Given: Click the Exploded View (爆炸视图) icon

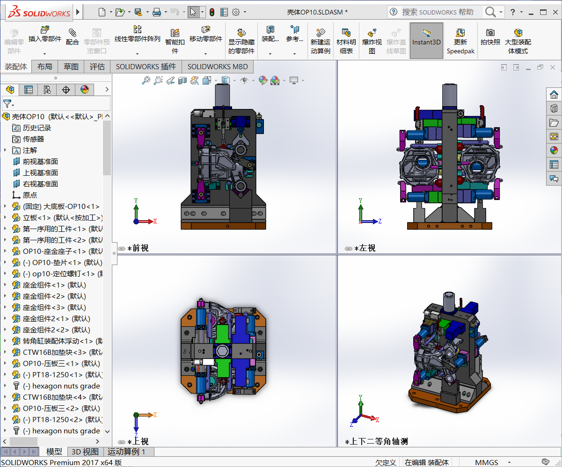Looking at the screenshot, I should 372,32.
